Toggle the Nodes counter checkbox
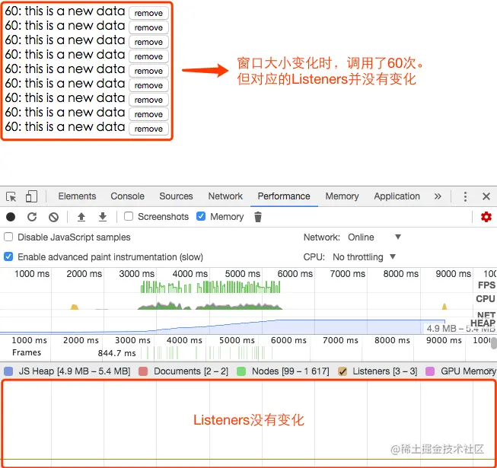The image size is (497, 468). (241, 371)
